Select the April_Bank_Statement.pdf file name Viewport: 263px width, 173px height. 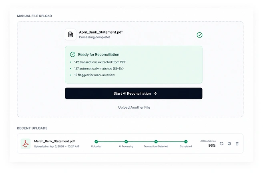[x=101, y=32]
